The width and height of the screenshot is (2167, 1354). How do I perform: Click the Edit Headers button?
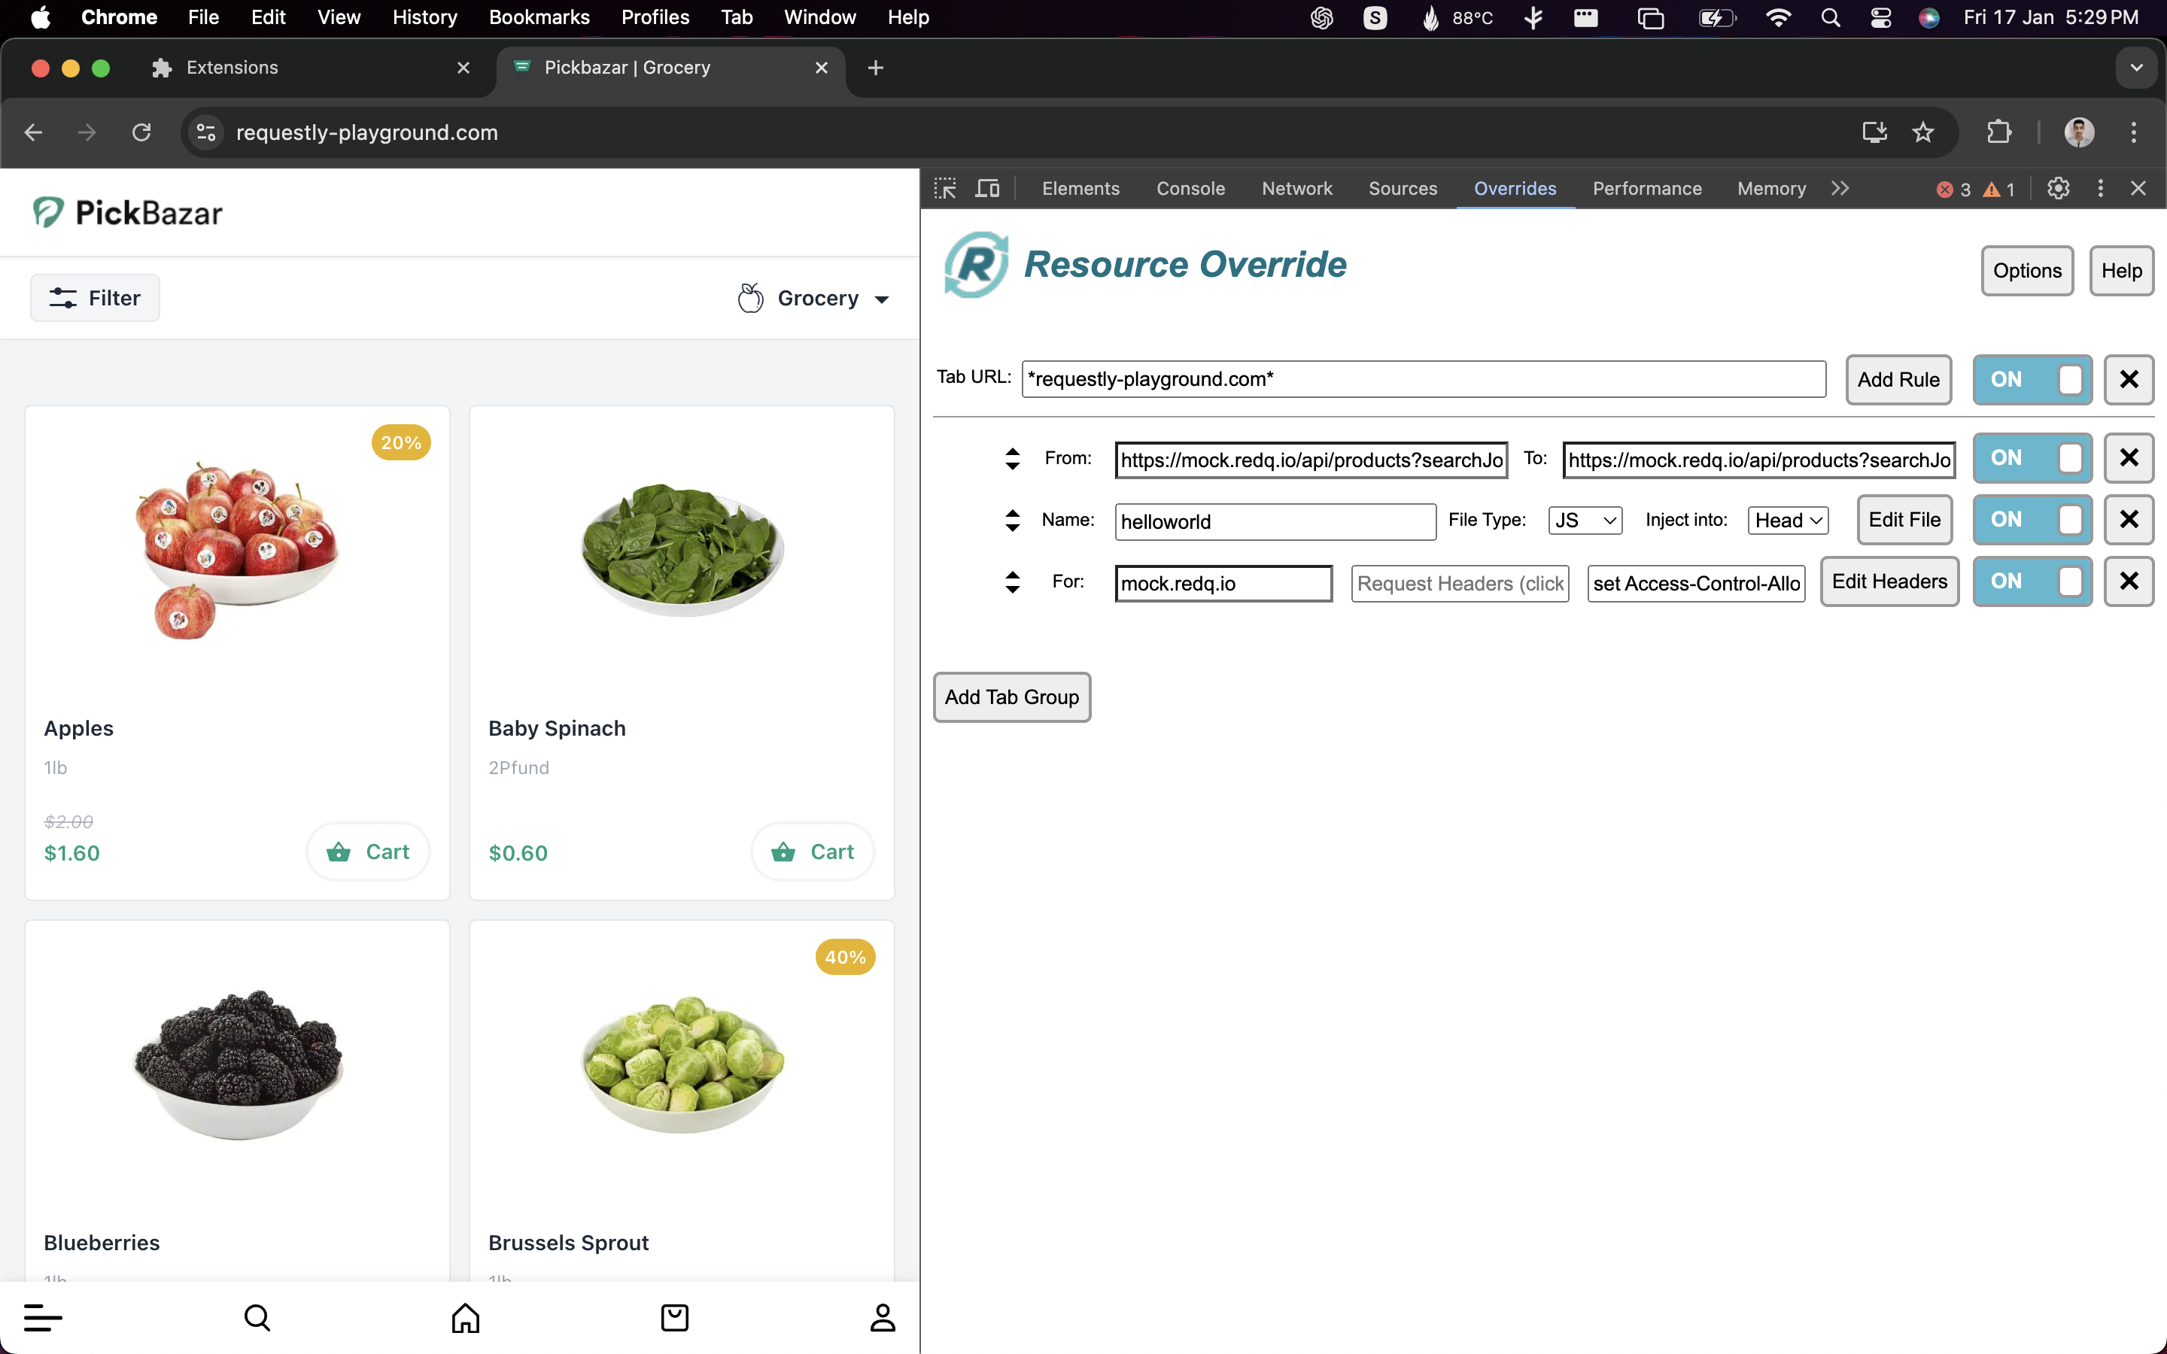pos(1889,581)
